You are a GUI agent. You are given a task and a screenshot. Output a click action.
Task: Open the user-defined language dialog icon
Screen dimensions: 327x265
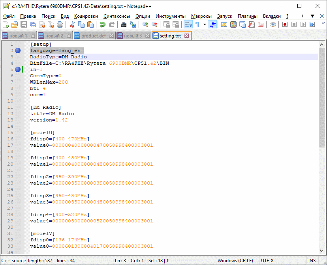pyautogui.click(x=224, y=24)
